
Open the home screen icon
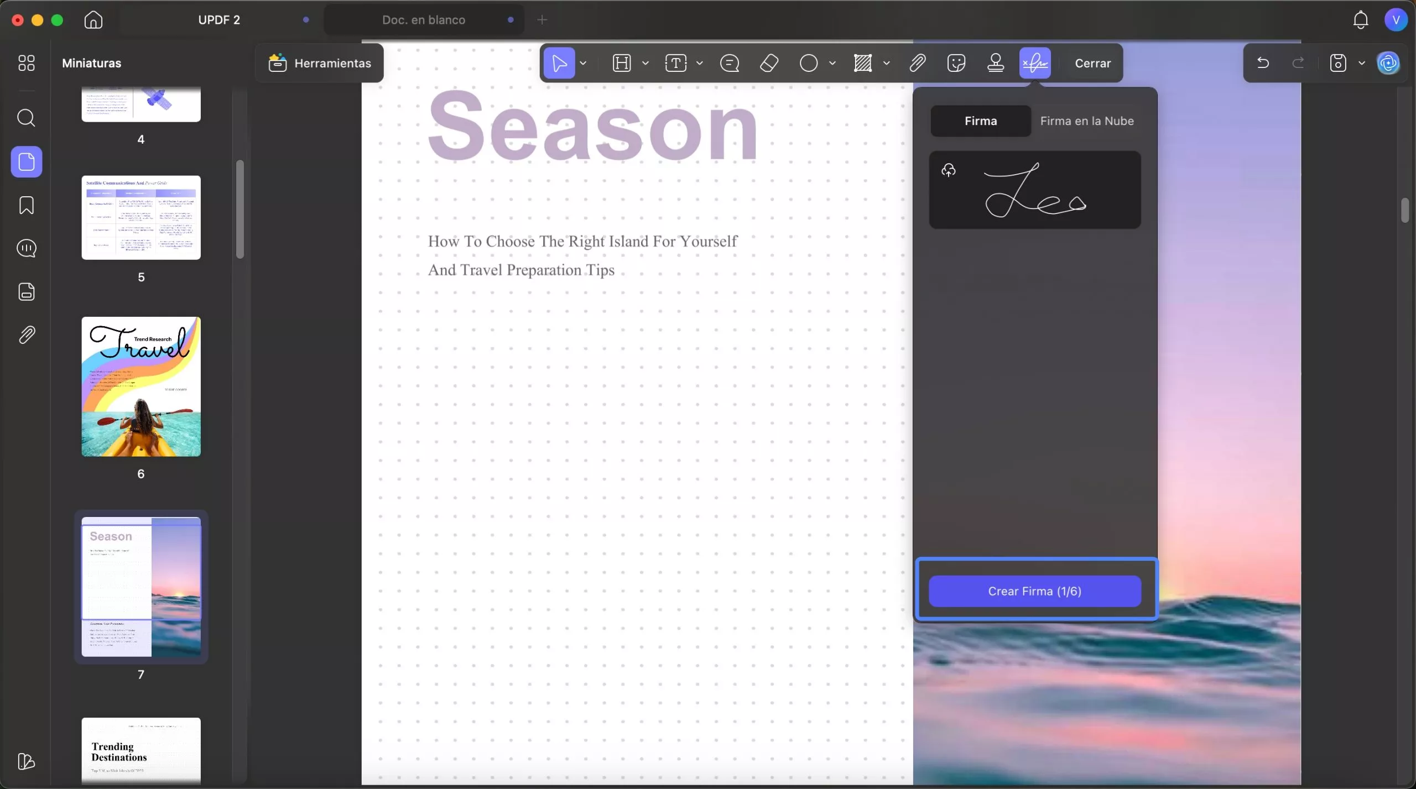(93, 20)
